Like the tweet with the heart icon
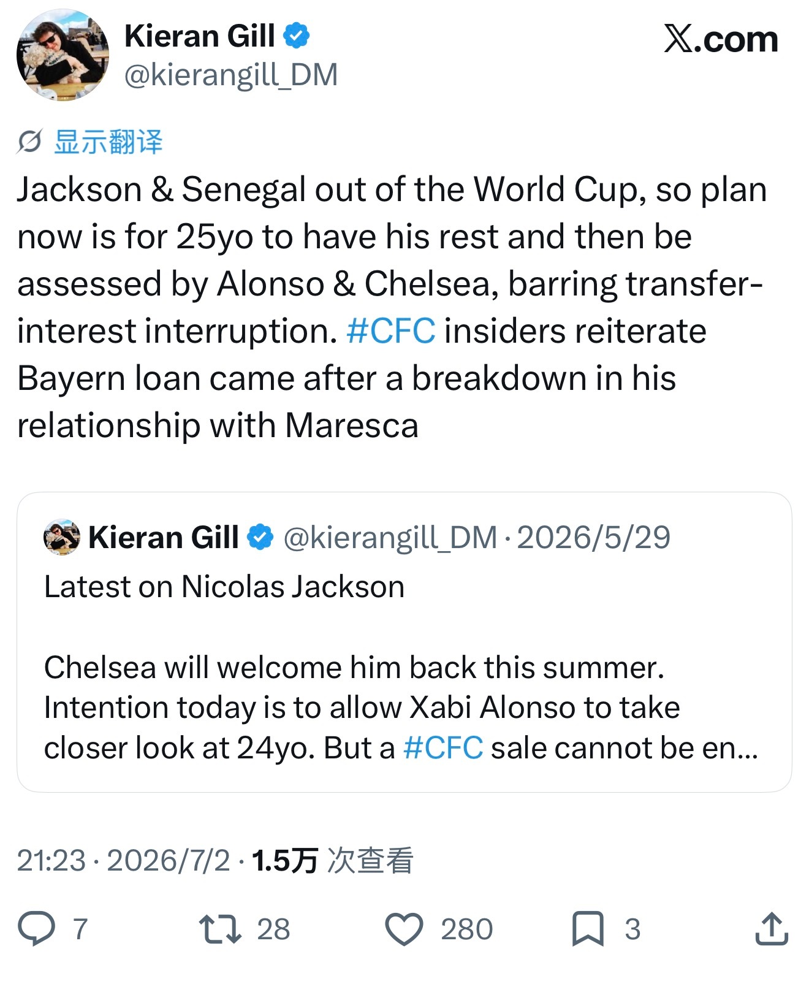The width and height of the screenshot is (809, 984). coord(404,929)
